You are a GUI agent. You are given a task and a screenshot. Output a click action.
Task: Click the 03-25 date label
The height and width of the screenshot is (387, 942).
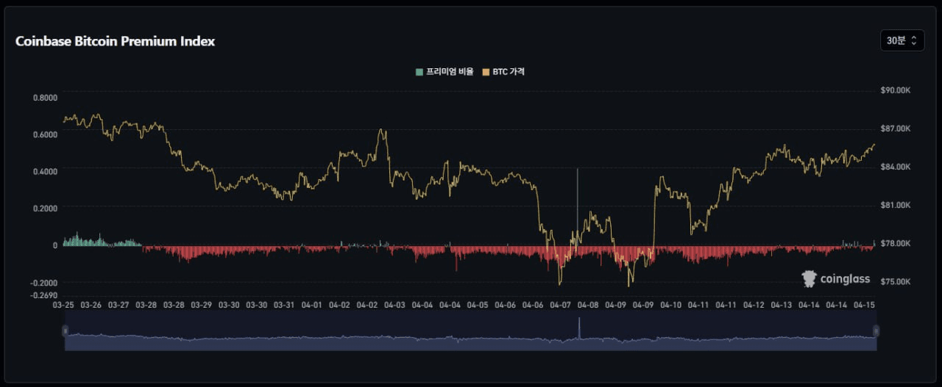63,305
